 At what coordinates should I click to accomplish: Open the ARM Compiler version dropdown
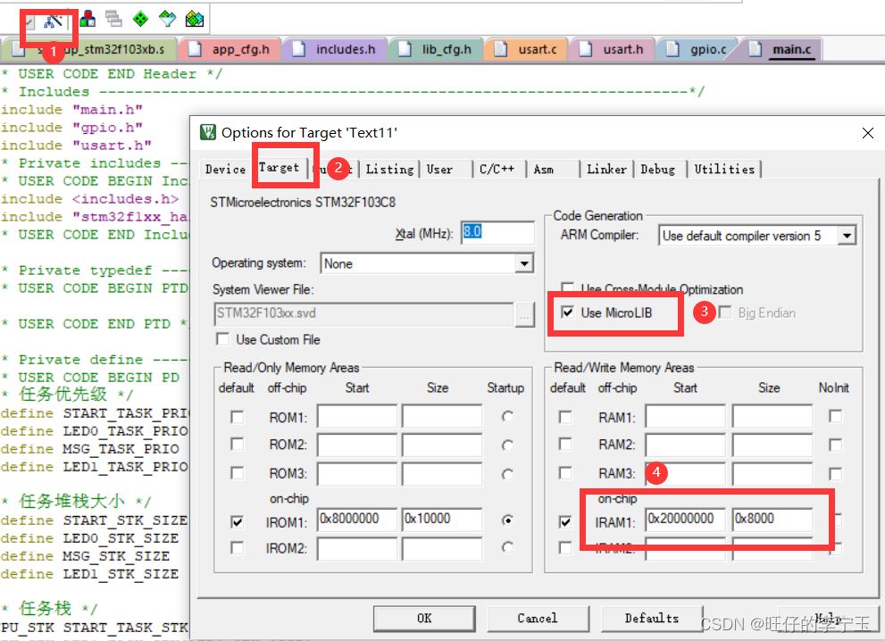(846, 236)
